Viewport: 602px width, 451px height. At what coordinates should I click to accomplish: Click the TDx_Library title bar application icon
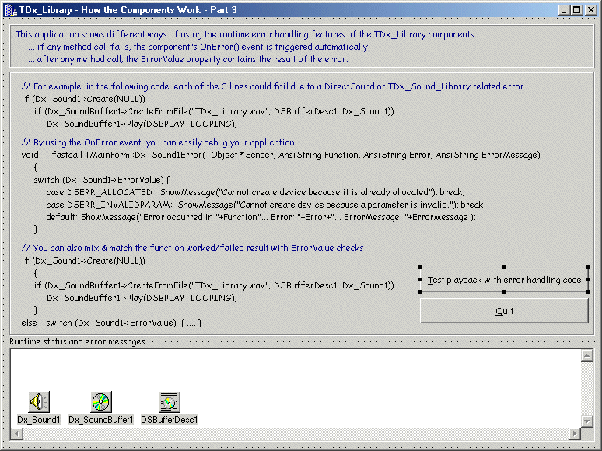click(10, 9)
